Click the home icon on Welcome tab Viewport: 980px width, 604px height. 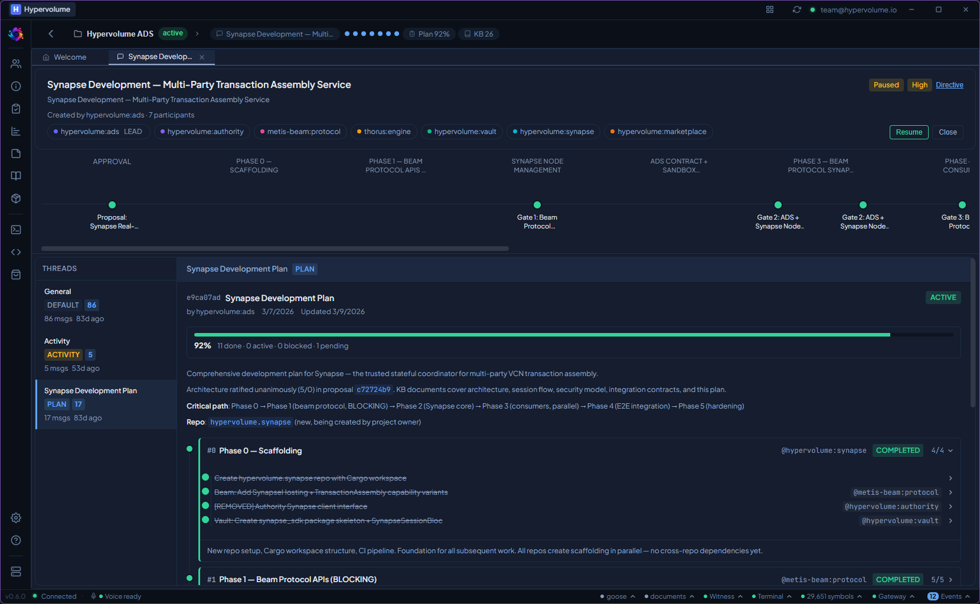point(46,57)
